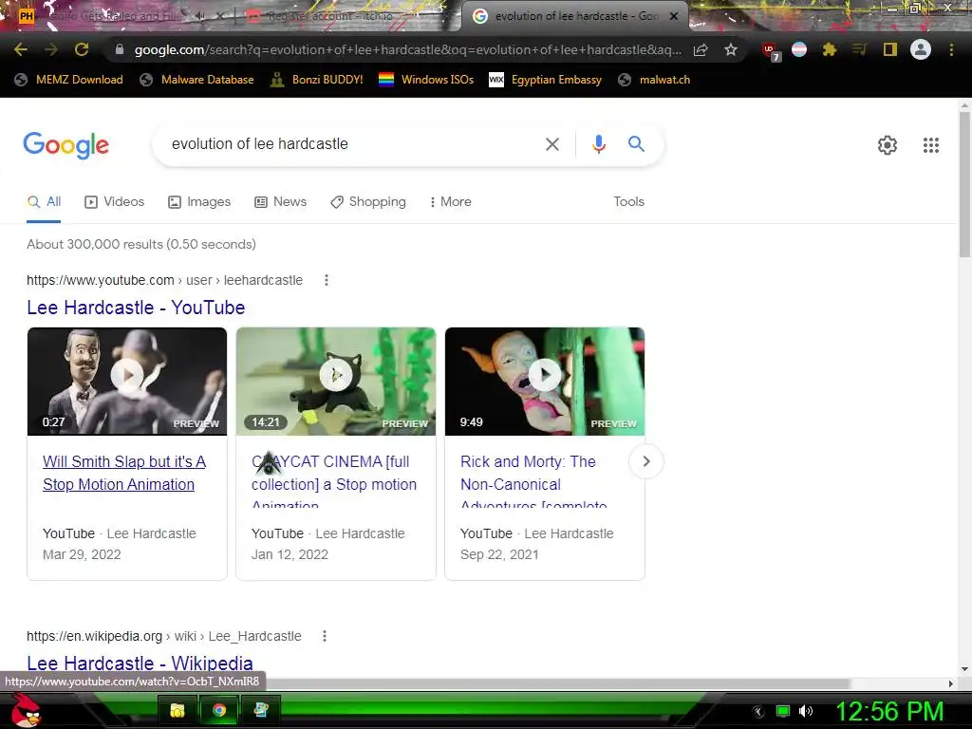This screenshot has height=729, width=972.
Task: Click the Google logo
Action: pyautogui.click(x=66, y=145)
